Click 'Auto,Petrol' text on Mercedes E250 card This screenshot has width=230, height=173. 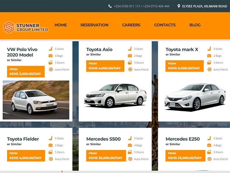tap(221, 159)
